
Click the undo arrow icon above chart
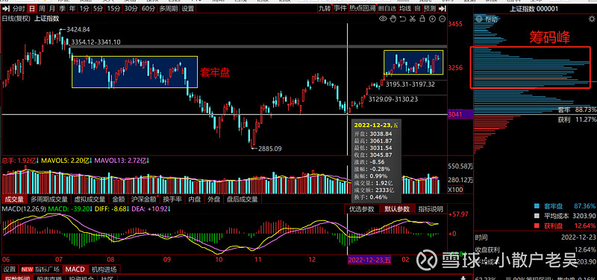point(403,19)
